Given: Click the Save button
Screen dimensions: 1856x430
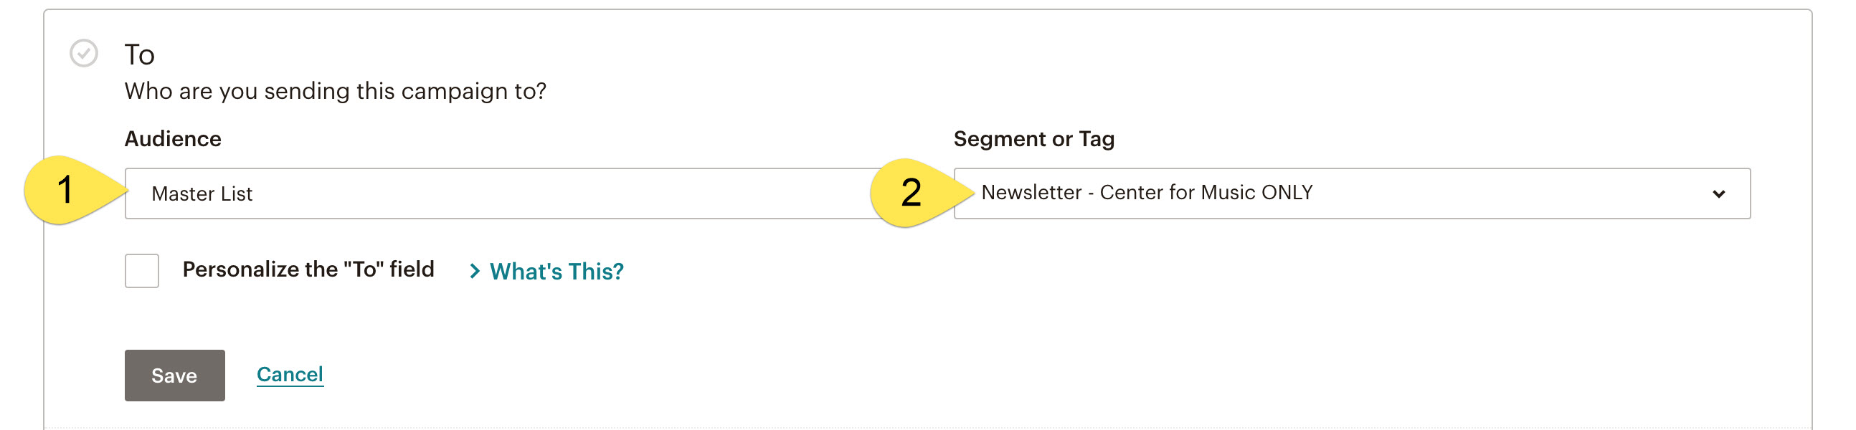Looking at the screenshot, I should pos(175,376).
